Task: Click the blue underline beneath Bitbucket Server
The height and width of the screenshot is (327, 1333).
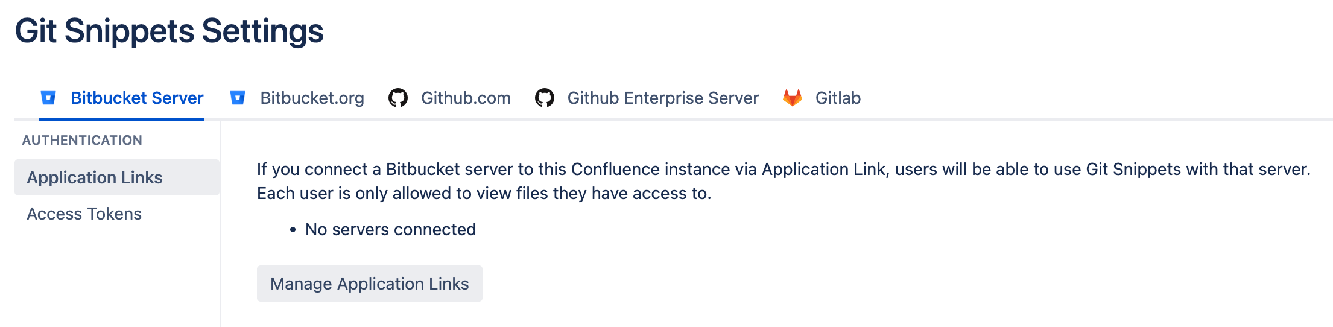Action: tap(121, 119)
